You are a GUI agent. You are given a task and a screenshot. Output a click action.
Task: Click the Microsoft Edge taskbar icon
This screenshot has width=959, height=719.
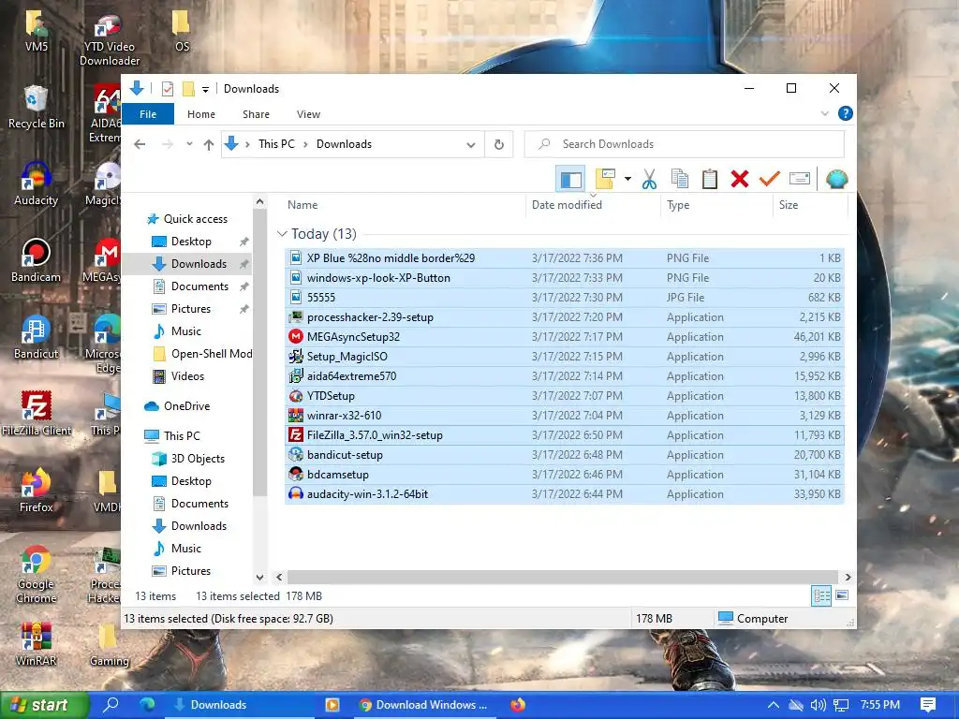[x=147, y=704]
